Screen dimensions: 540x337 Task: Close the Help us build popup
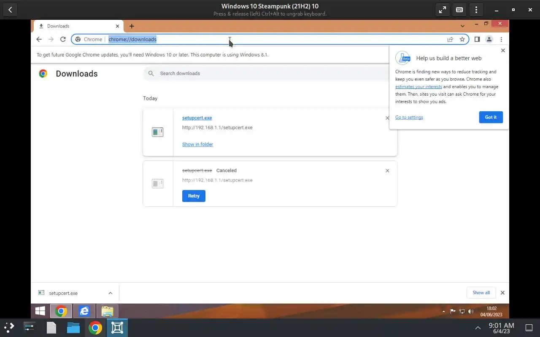502,50
